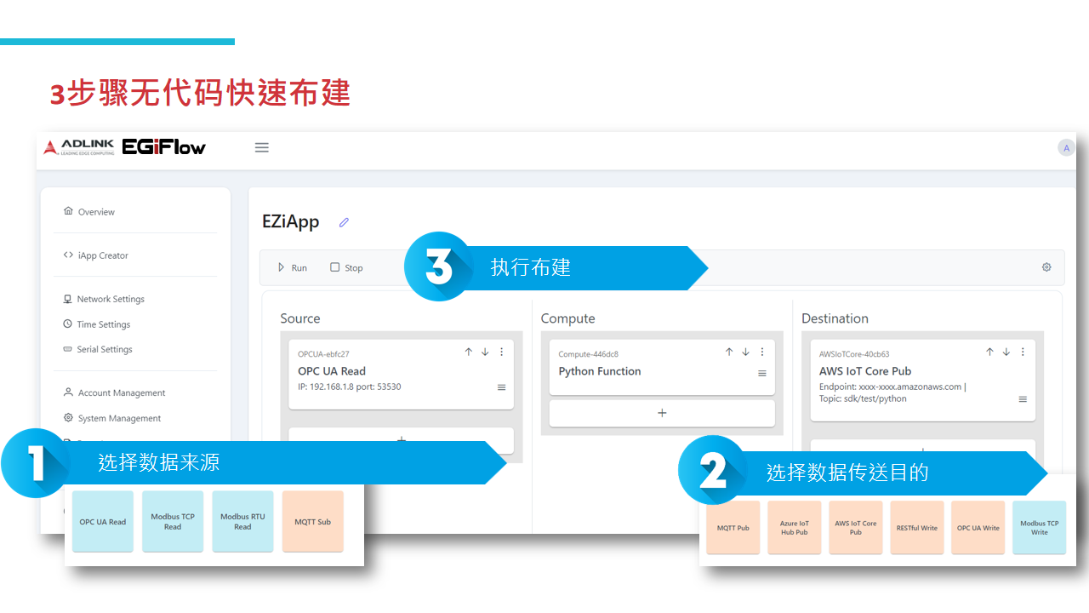The width and height of the screenshot is (1089, 613).
Task: Stop the EZiApp
Action: pyautogui.click(x=346, y=267)
